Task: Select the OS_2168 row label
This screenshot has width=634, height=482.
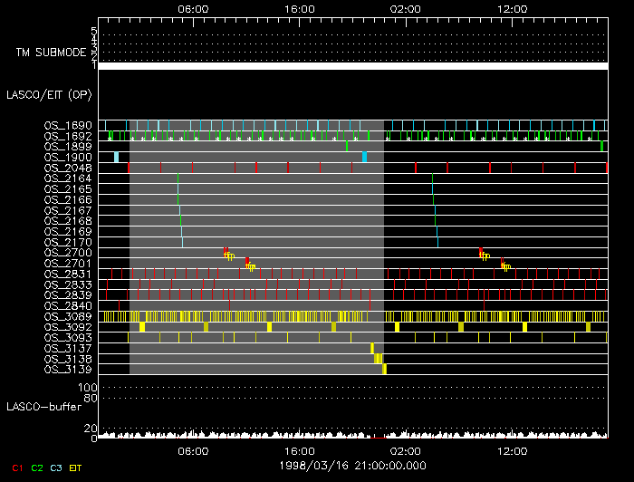Action: click(68, 221)
